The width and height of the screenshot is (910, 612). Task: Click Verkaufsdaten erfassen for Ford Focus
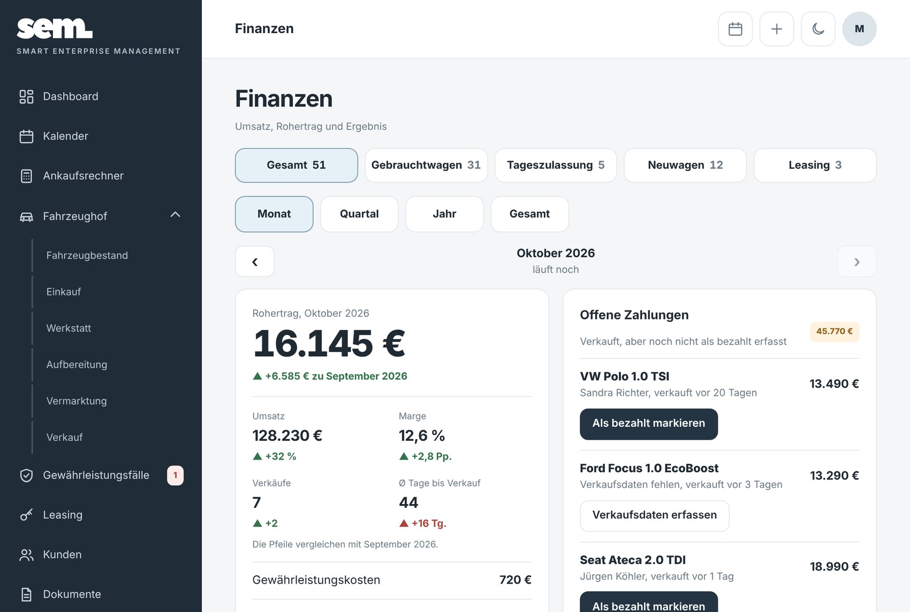(x=654, y=516)
